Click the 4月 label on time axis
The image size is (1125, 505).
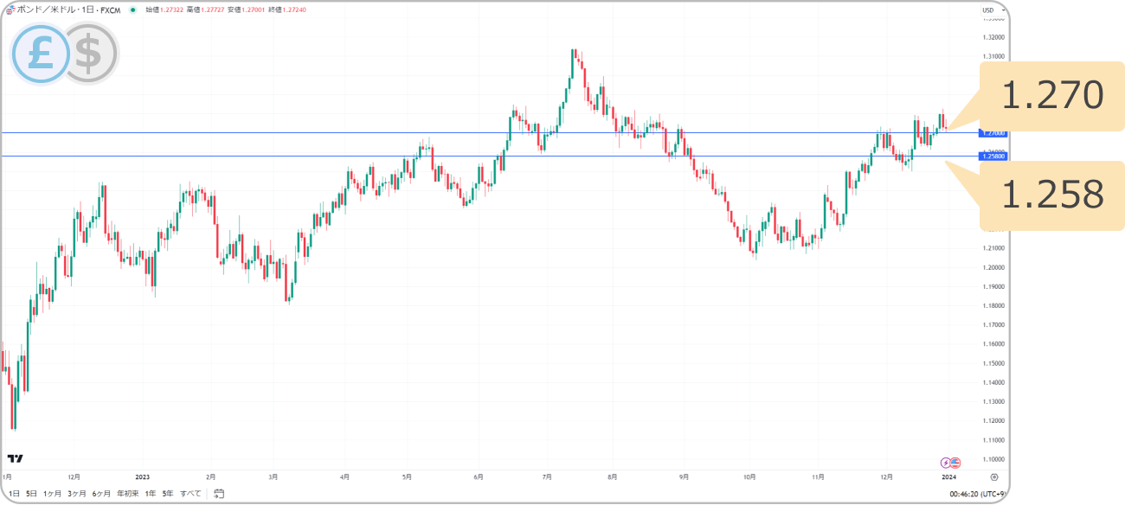344,476
